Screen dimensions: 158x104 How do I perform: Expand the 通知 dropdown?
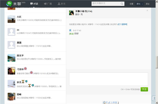pyautogui.click(x=140, y=4)
